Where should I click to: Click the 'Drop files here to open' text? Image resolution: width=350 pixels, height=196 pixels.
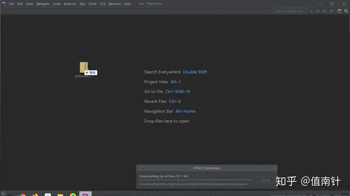167,121
